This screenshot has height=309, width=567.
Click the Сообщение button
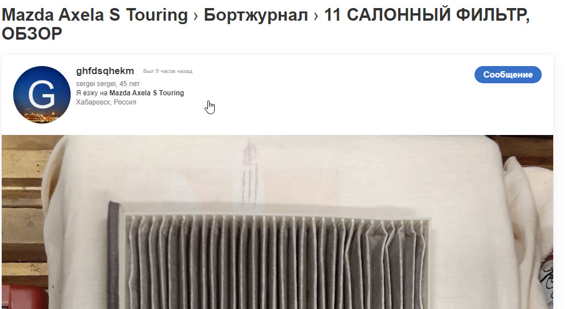[x=508, y=75]
